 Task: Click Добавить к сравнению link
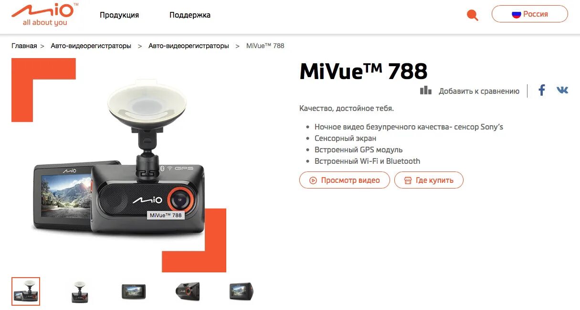point(479,91)
